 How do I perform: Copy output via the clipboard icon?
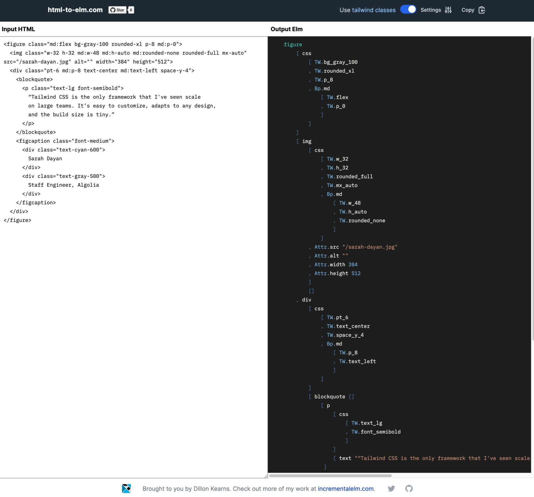482,10
